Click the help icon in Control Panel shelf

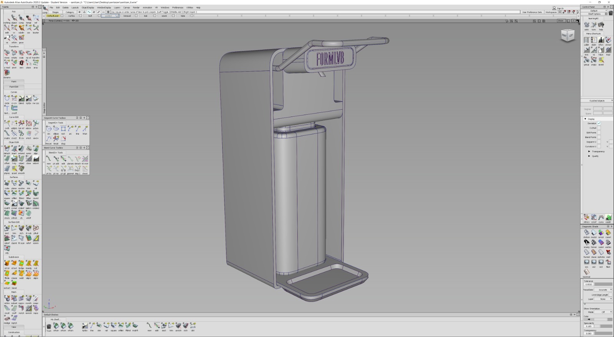coord(601,25)
